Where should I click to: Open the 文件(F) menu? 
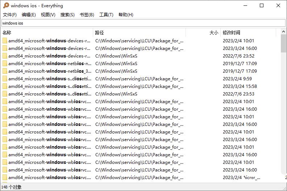[10, 15]
